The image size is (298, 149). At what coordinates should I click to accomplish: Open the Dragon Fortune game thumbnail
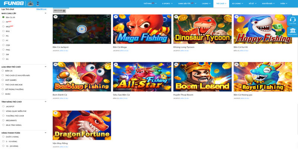82,125
